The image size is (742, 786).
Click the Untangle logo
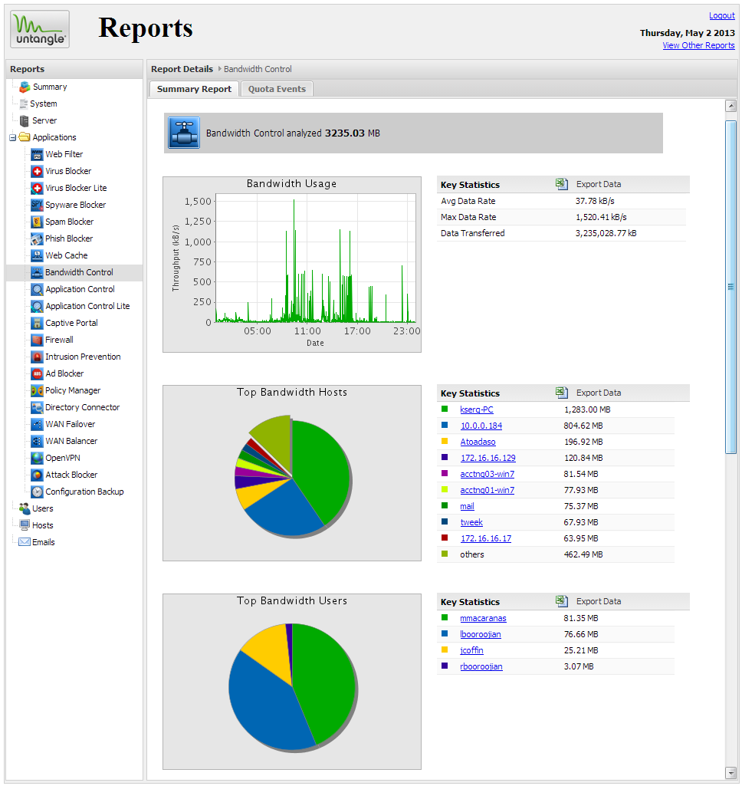click(x=40, y=29)
